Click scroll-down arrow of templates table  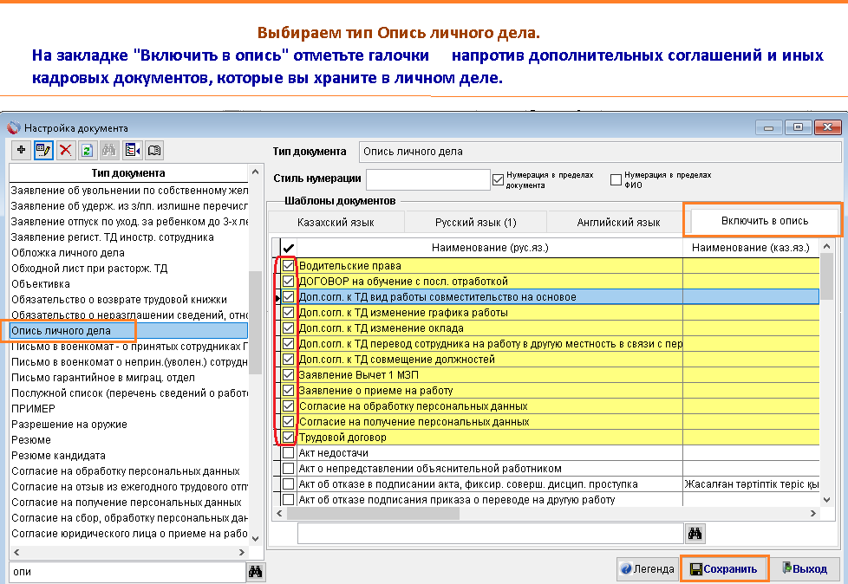click(x=826, y=500)
